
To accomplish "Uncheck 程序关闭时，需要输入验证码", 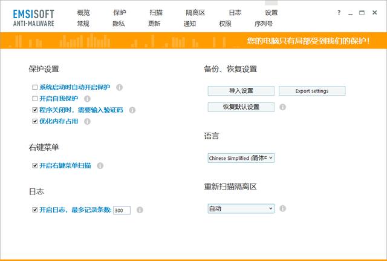I will (x=35, y=110).
